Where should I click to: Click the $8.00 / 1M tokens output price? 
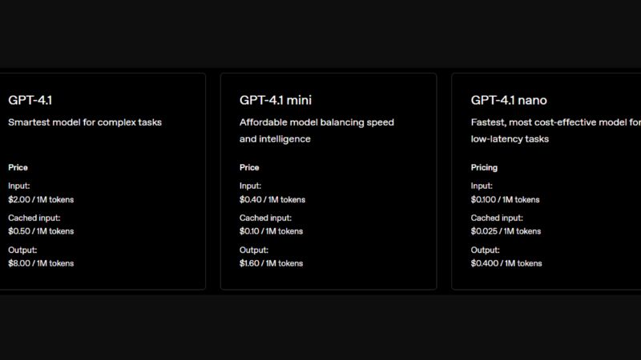tap(41, 263)
